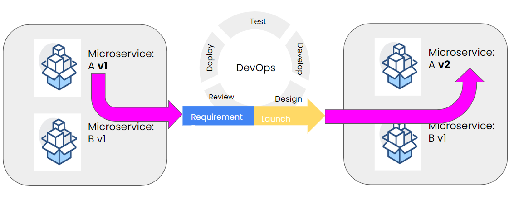Screen dimensions: 509x205
Task: Select the "Microservice: A v2" text label
Action: point(461,59)
